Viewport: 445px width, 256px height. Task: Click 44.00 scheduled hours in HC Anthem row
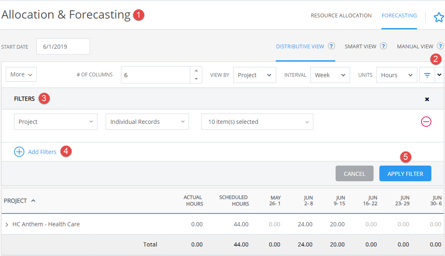241,224
